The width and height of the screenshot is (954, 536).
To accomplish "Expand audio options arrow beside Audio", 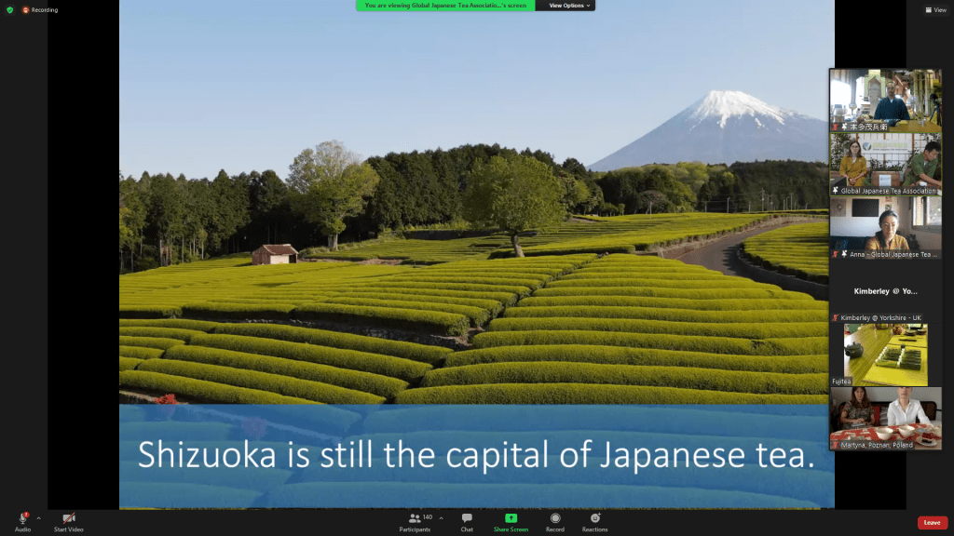I will point(38,517).
